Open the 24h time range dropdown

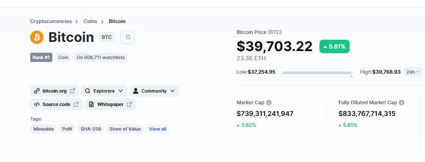(x=413, y=72)
